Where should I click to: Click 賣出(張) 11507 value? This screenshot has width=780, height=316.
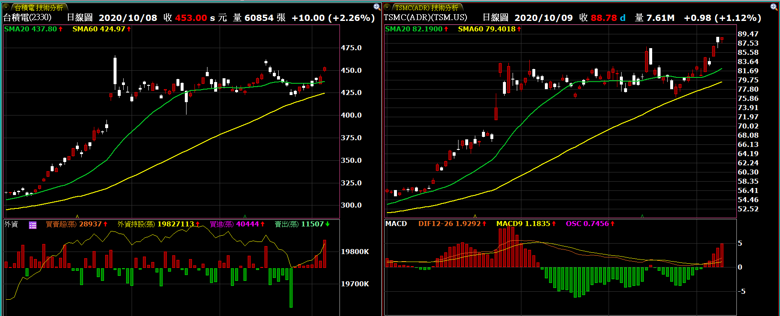[x=302, y=224]
